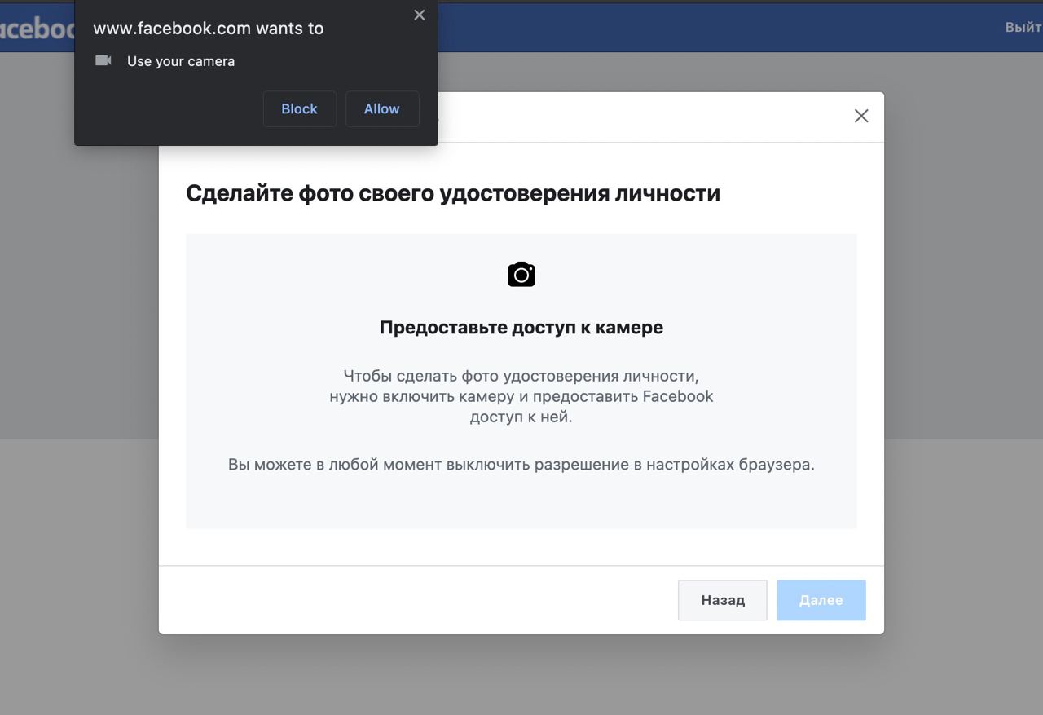Select the heading Сделайте фото своего удостоверения личности
The height and width of the screenshot is (715, 1043).
453,193
